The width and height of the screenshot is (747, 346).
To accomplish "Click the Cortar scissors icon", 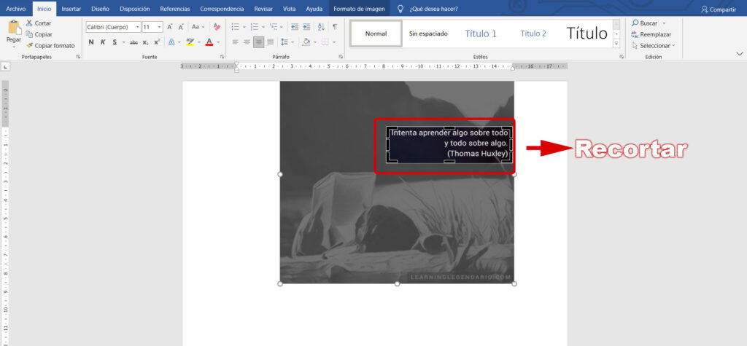I will [28, 23].
